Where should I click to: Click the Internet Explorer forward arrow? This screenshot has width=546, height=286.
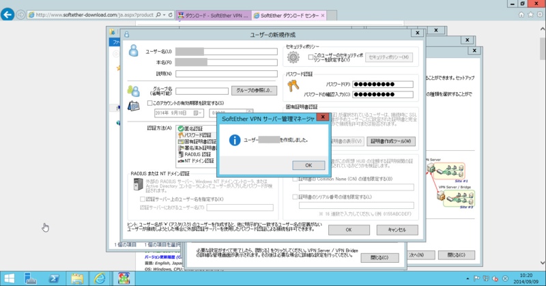click(20, 15)
